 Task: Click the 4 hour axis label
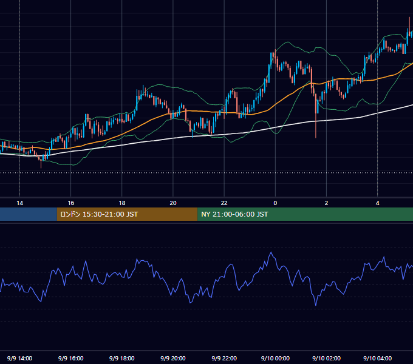(x=377, y=203)
